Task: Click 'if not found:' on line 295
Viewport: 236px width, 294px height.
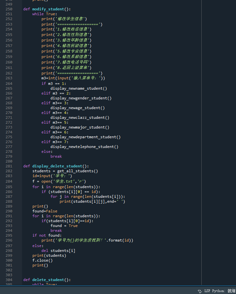Action: (47, 235)
